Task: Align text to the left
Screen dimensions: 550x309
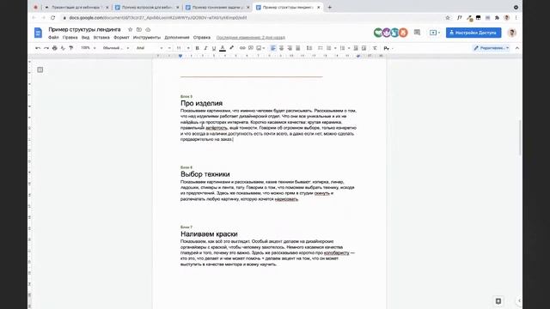Action: click(x=273, y=48)
